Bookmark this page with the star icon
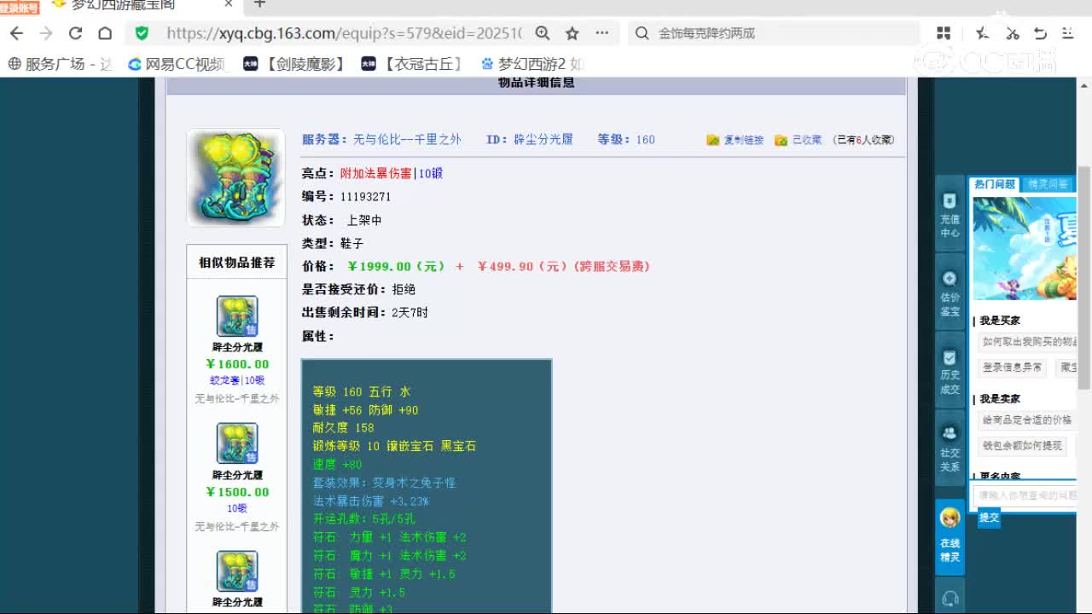This screenshot has height=614, width=1092. pyautogui.click(x=572, y=33)
